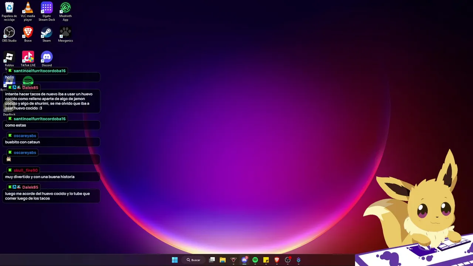Click the Brave browser desktop shortcut
The height and width of the screenshot is (266, 473).
(x=28, y=34)
